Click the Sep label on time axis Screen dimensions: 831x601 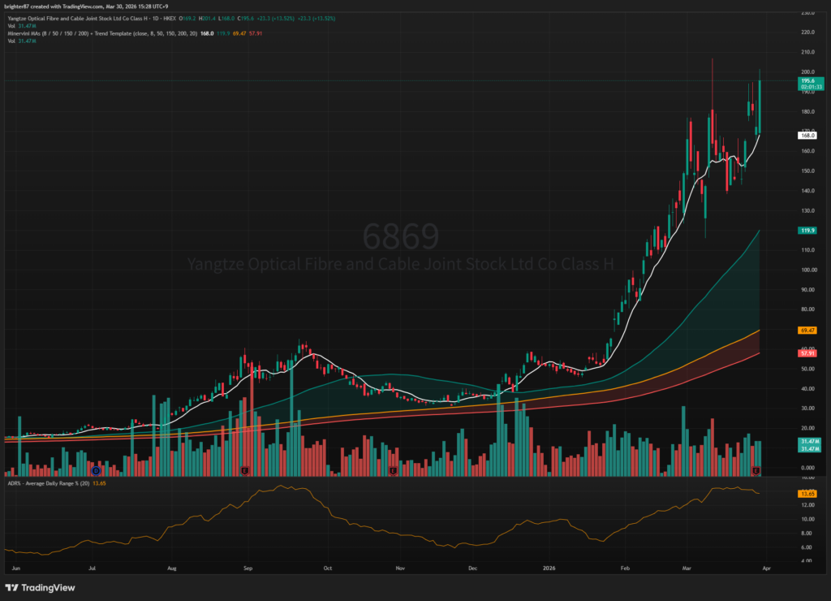tap(248, 570)
